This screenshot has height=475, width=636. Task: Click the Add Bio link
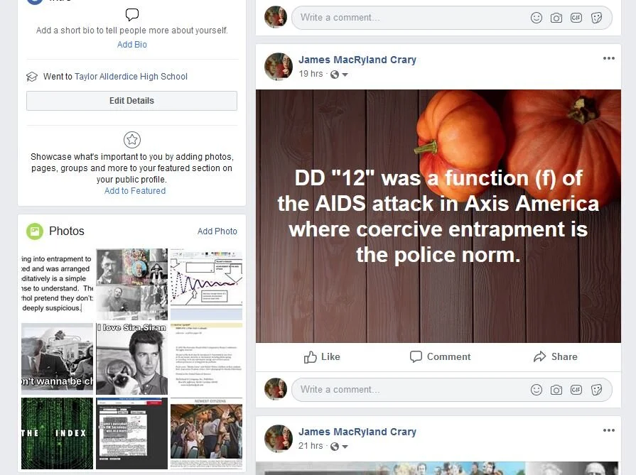[x=132, y=45]
